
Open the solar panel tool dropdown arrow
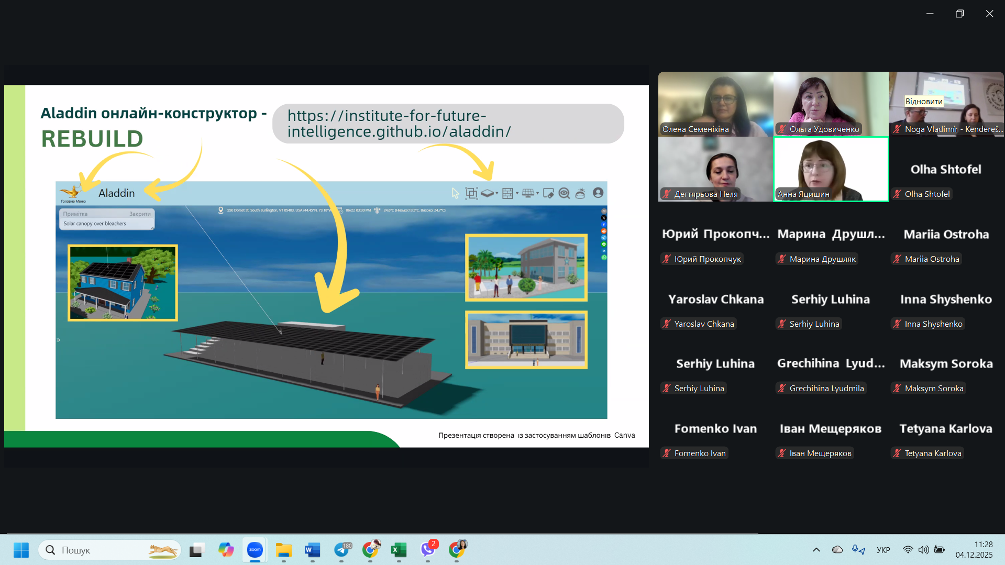pyautogui.click(x=537, y=193)
